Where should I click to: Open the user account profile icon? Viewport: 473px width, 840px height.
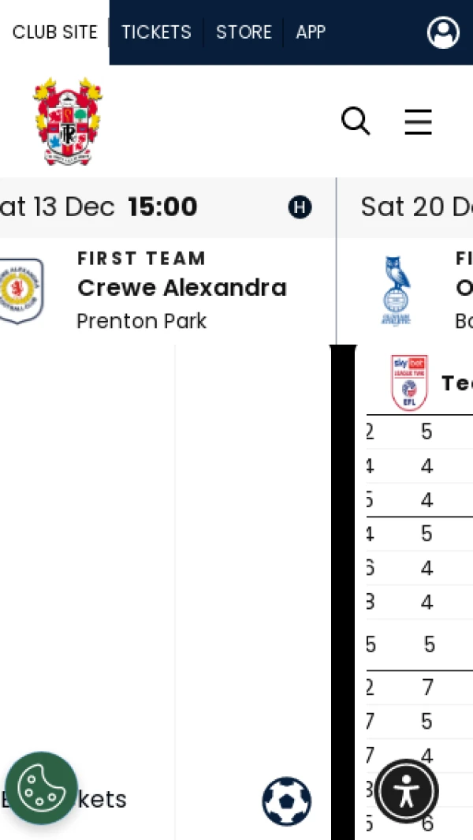pos(443,32)
